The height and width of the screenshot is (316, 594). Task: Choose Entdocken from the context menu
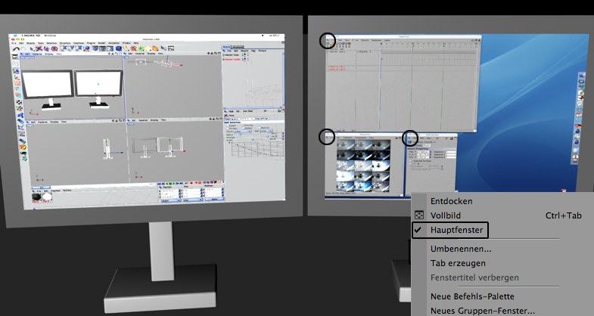pos(451,201)
